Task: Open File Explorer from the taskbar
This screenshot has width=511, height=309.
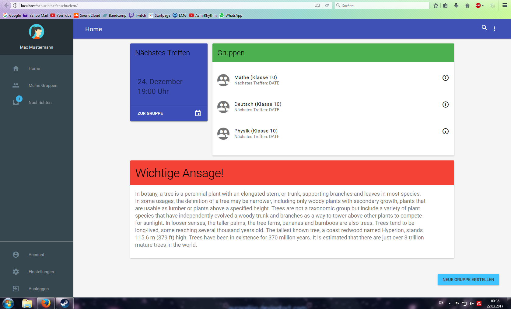Action: pos(27,303)
